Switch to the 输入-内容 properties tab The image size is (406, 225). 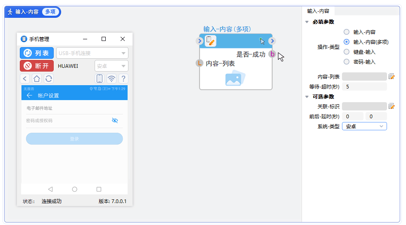click(x=318, y=11)
